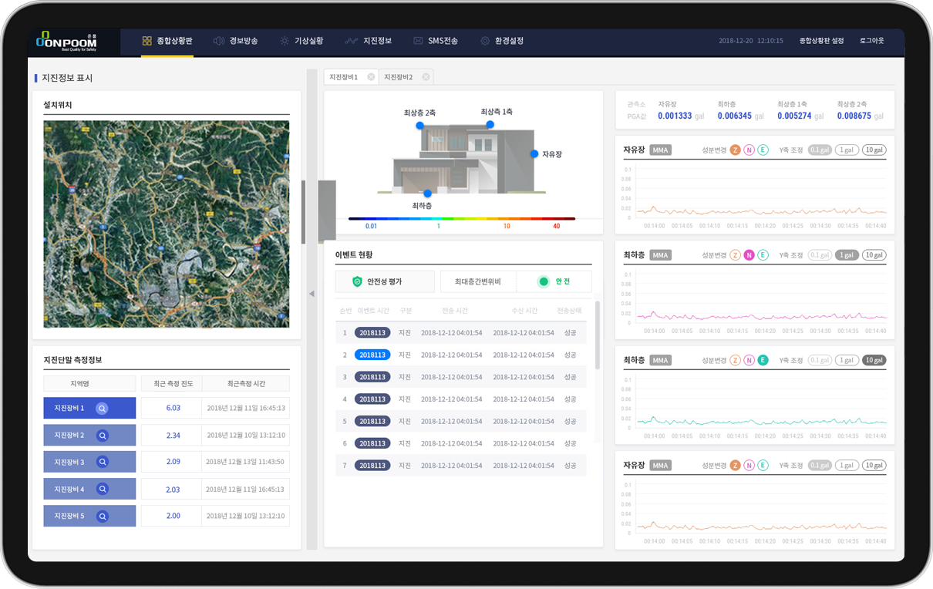
Task: Click the 로그아웃 button
Action: pyautogui.click(x=871, y=40)
